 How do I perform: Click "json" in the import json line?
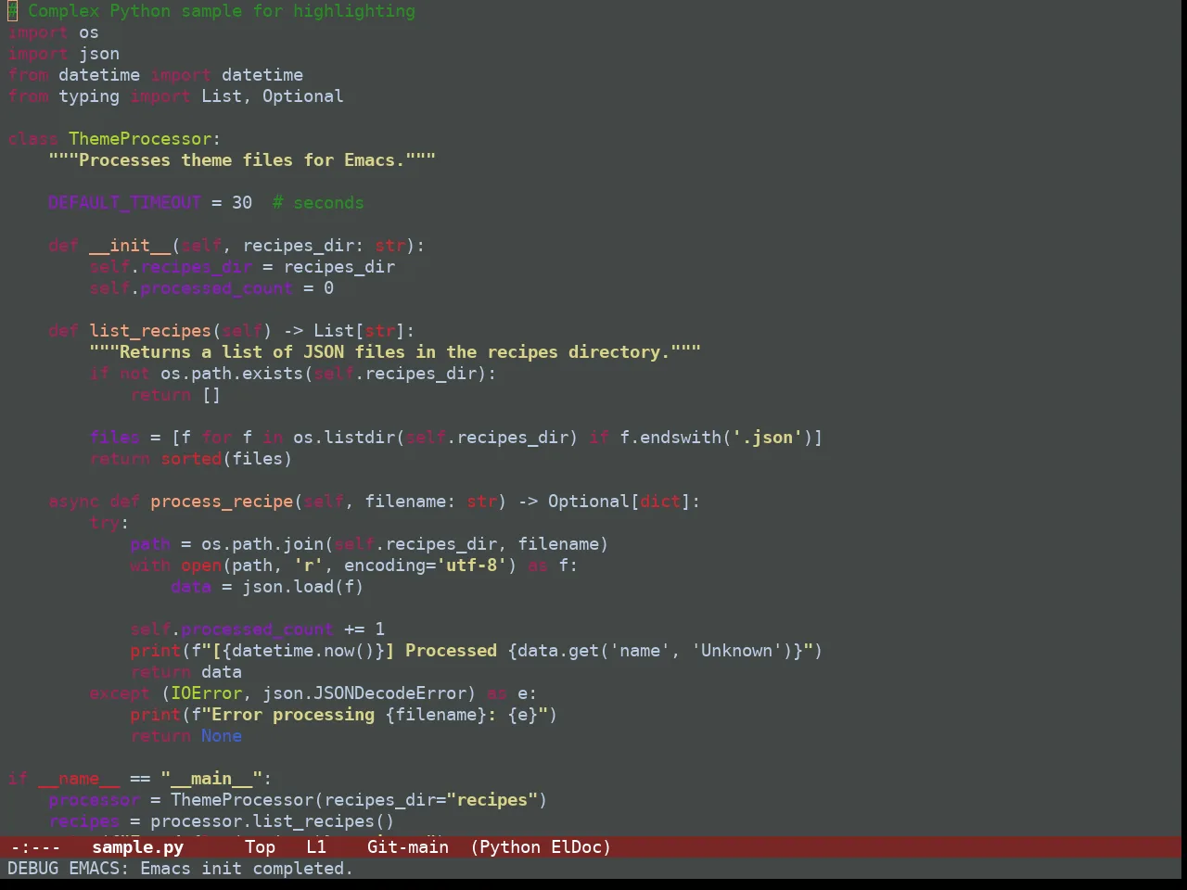pyautogui.click(x=99, y=54)
